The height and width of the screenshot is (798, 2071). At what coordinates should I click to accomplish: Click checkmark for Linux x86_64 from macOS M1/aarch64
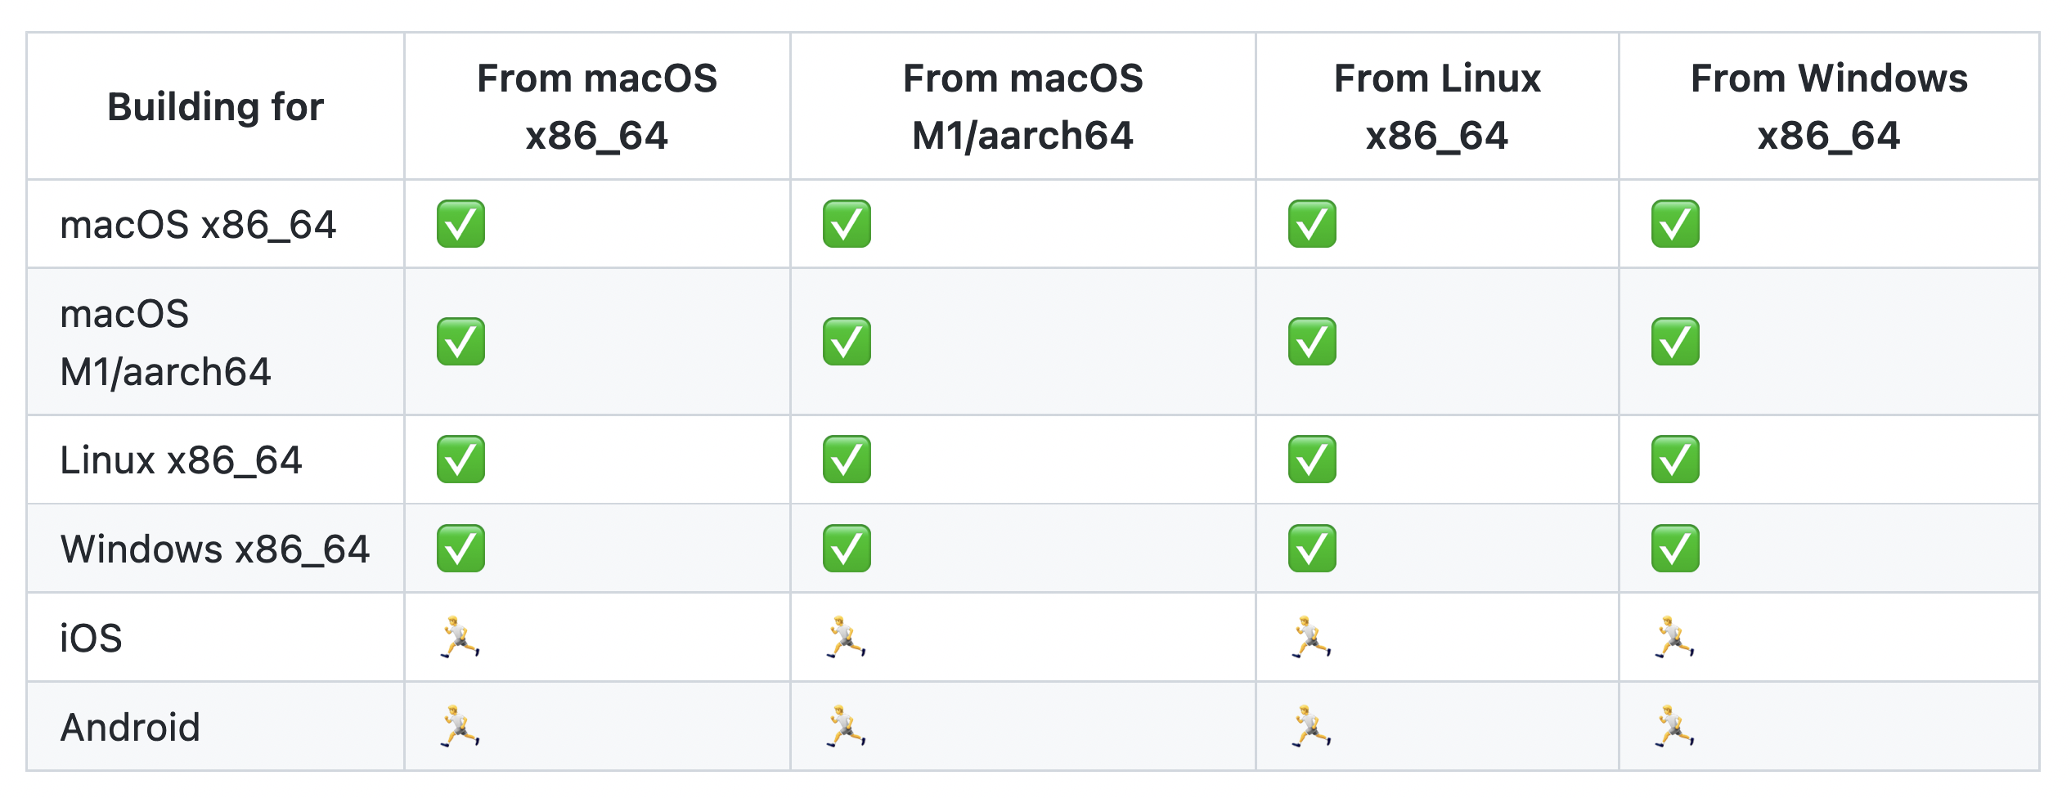[x=847, y=460]
